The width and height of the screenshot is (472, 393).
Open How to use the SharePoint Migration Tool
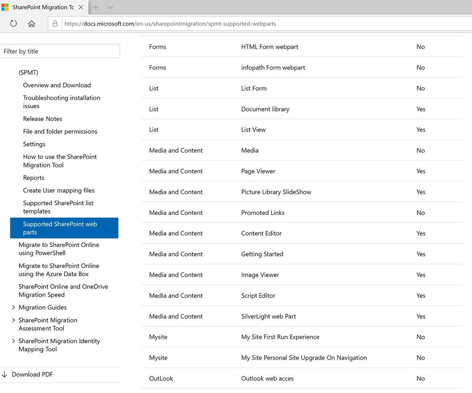click(x=60, y=161)
